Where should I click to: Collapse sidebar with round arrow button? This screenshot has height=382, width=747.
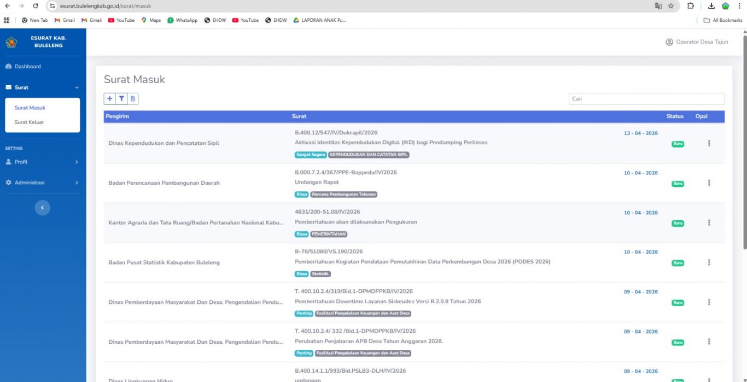[x=43, y=208]
